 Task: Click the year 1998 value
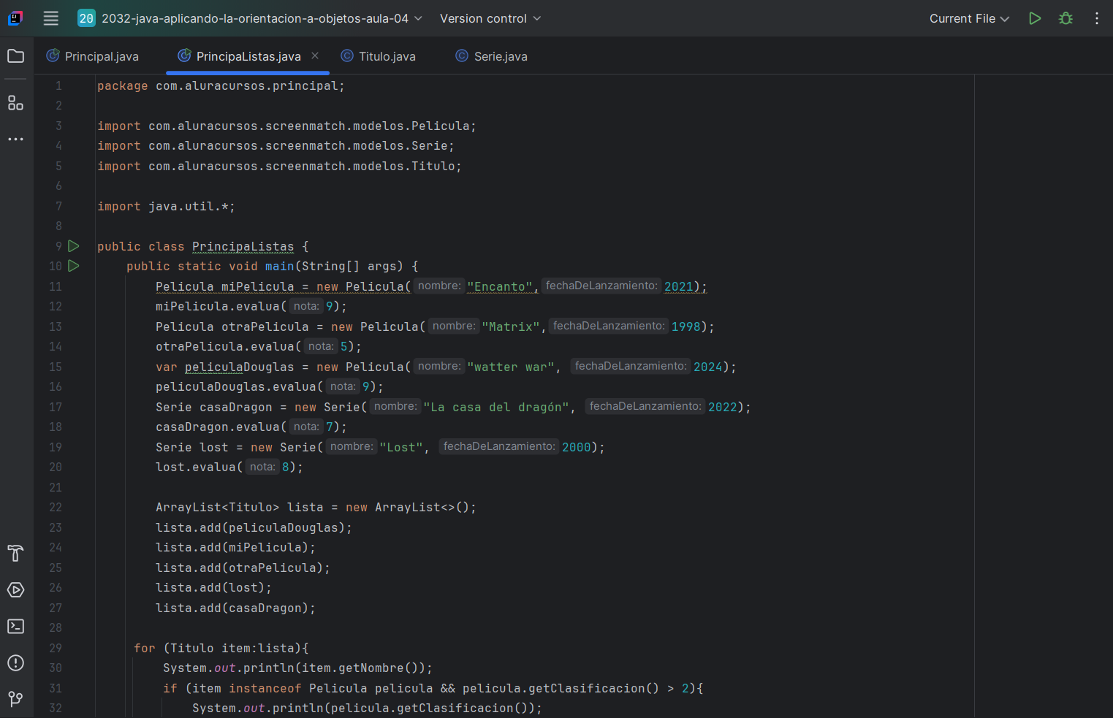point(685,327)
